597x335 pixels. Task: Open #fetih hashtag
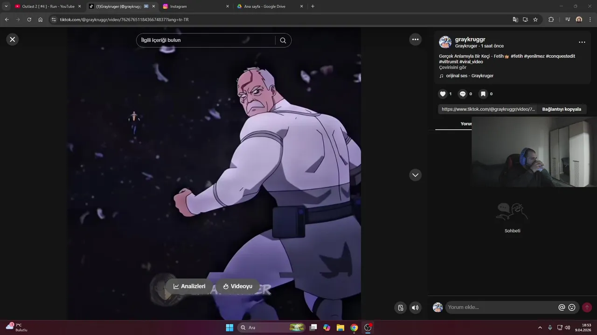pos(517,56)
